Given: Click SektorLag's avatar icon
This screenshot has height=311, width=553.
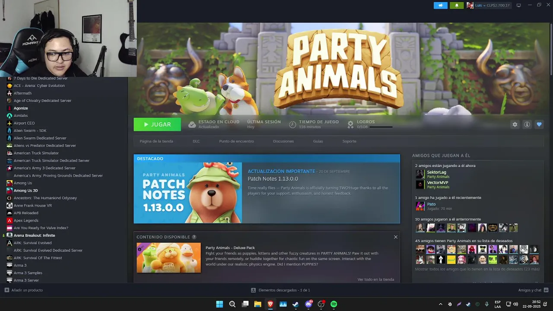Looking at the screenshot, I should (x=420, y=174).
